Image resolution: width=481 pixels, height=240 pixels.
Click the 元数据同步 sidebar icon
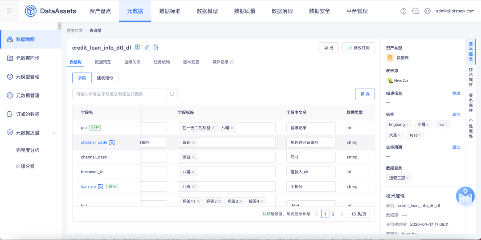[x=10, y=58]
